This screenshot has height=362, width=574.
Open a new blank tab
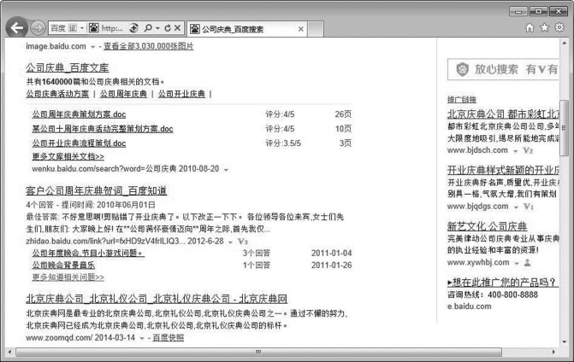point(315,29)
